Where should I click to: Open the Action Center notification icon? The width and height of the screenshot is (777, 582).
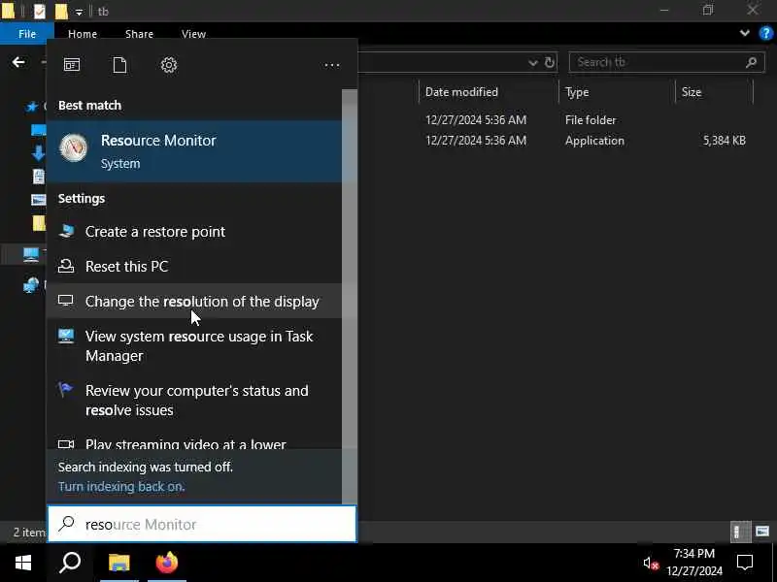(x=745, y=563)
